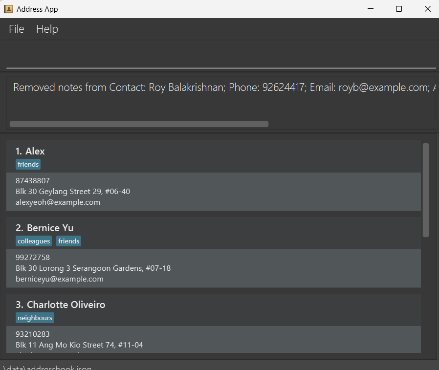Open the File menu
The width and height of the screenshot is (439, 370).
(x=17, y=29)
